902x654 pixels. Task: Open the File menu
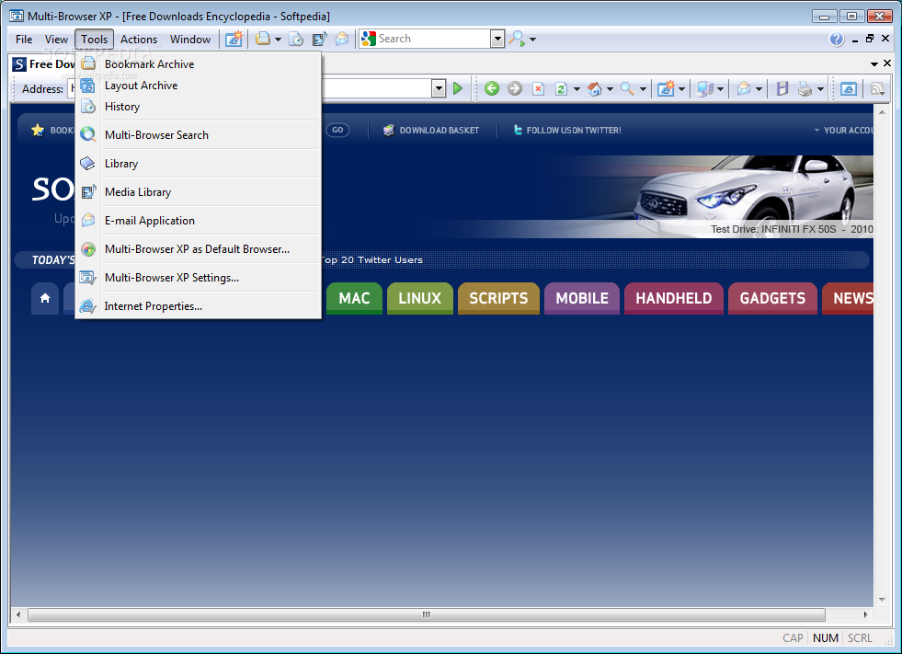[x=24, y=40]
